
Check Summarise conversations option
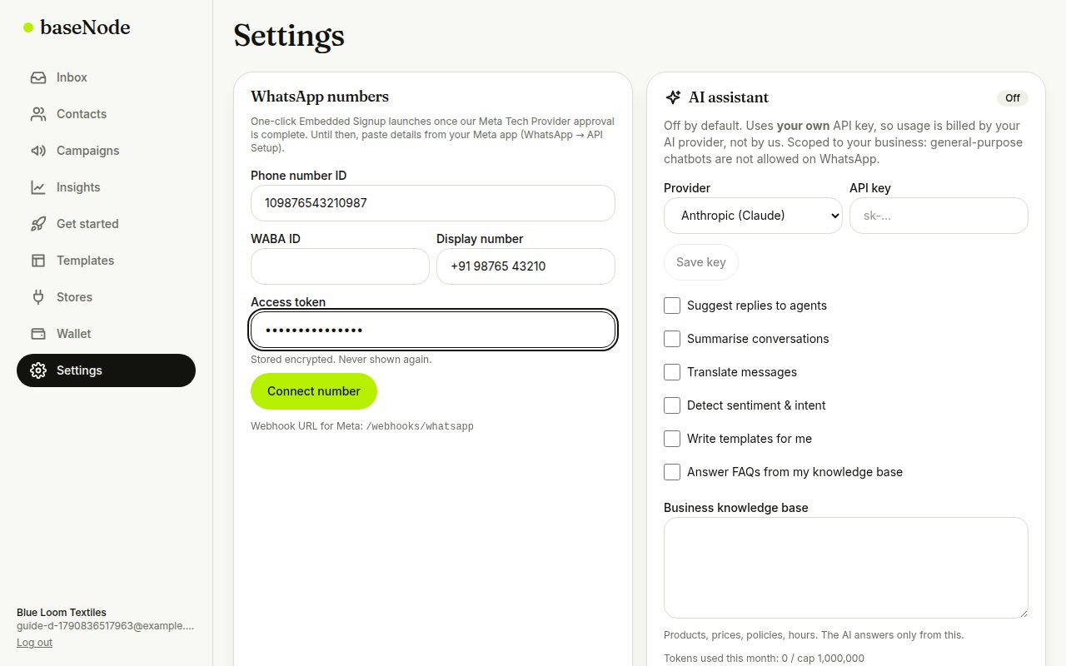pos(672,339)
